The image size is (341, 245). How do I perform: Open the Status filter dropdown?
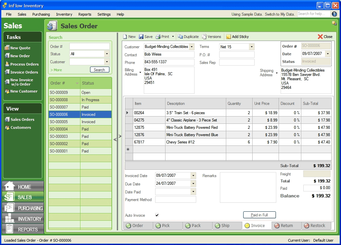click(107, 54)
